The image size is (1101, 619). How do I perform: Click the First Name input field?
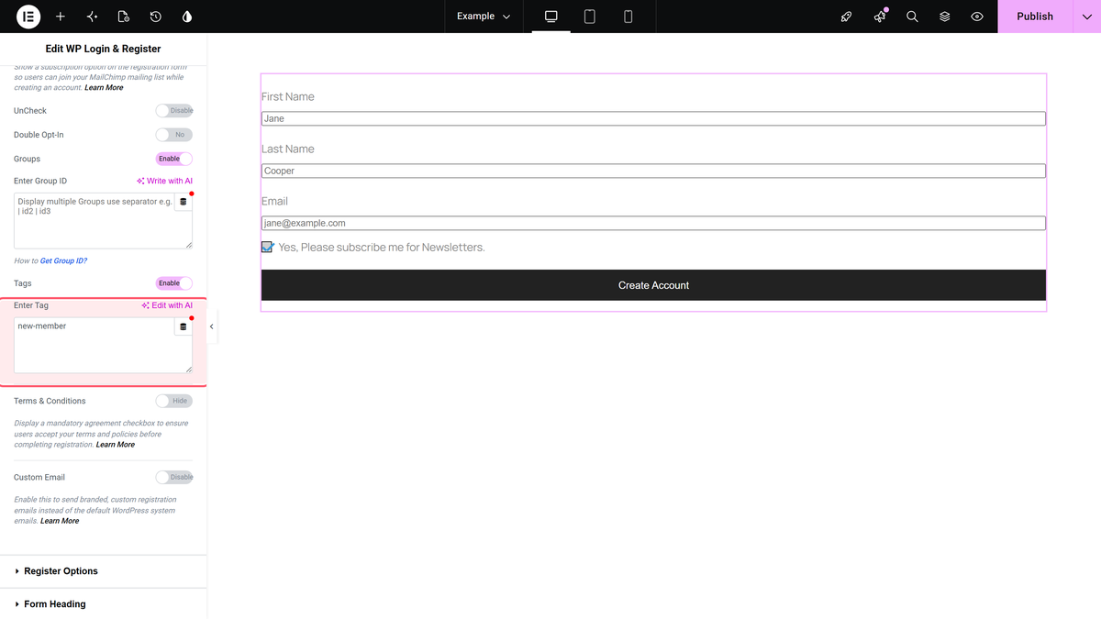[x=653, y=118]
